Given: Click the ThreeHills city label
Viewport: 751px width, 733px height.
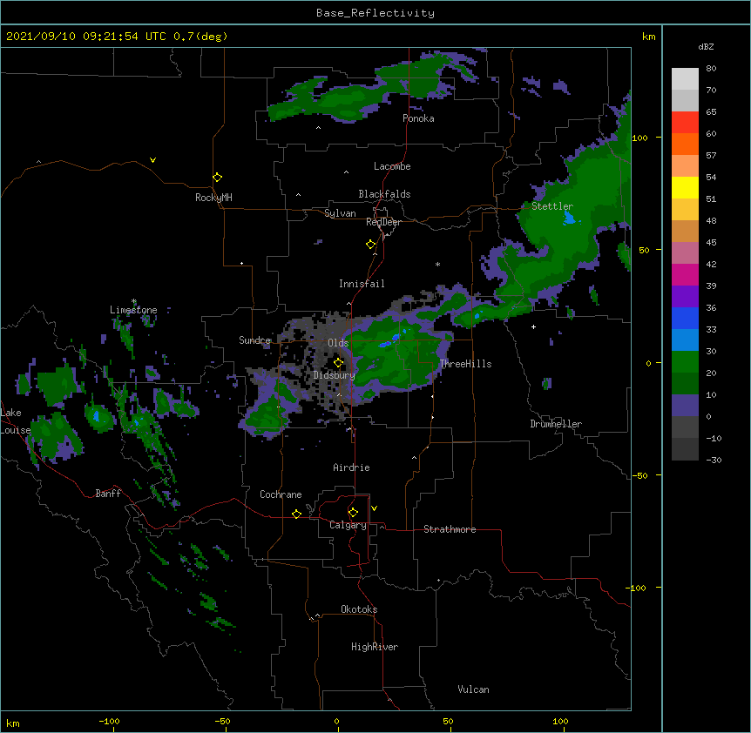Looking at the screenshot, I should click(465, 364).
